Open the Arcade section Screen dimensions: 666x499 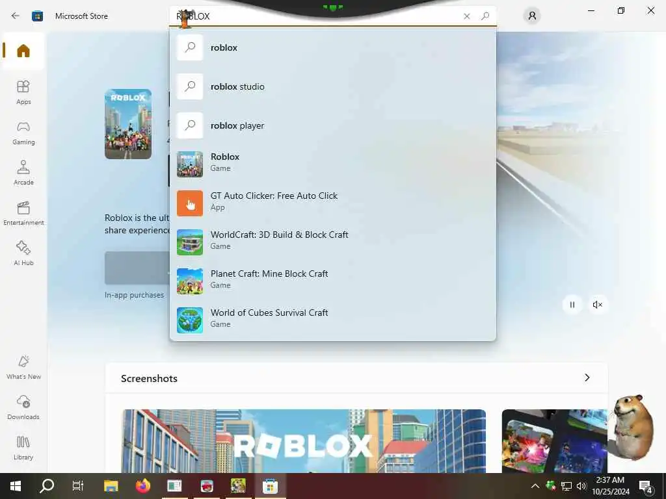[x=23, y=173]
